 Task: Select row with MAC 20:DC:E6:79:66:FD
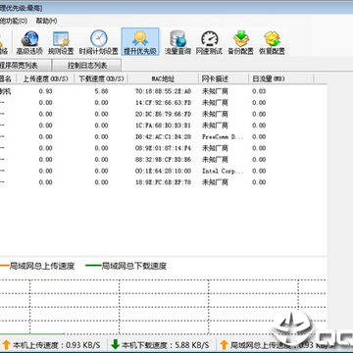pos(164,114)
